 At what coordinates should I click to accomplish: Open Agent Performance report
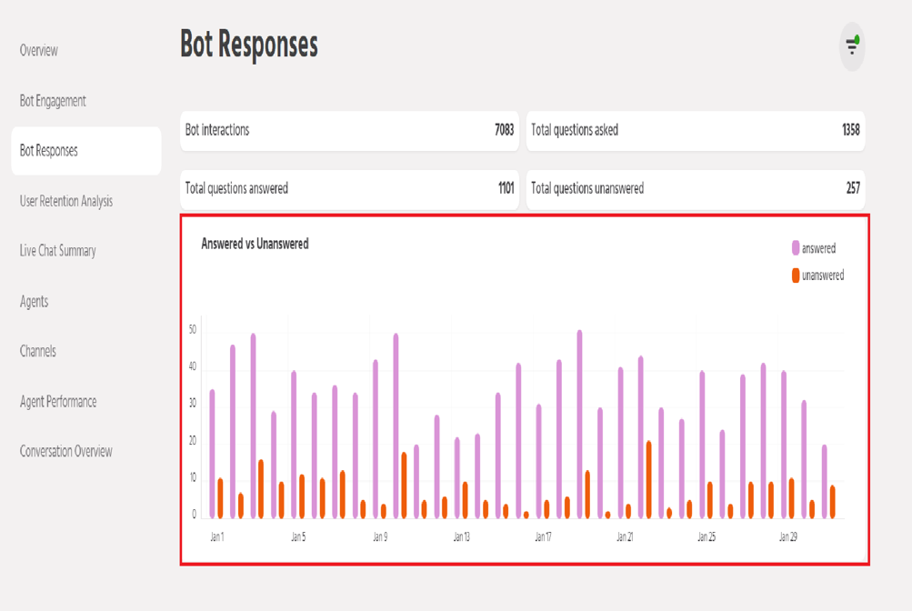[58, 401]
